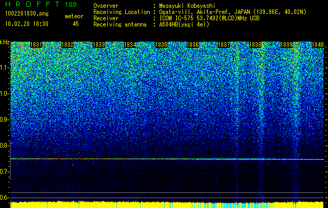Click the date stamp 10.02.20 18:30
This screenshot has width=328, height=208.
point(27,24)
